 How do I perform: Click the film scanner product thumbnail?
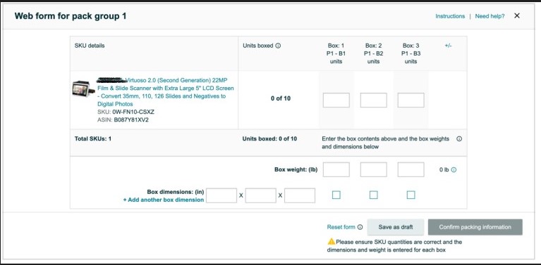pyautogui.click(x=83, y=89)
